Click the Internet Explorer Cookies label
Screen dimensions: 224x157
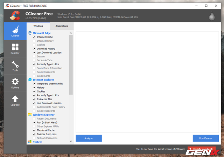[41, 91]
